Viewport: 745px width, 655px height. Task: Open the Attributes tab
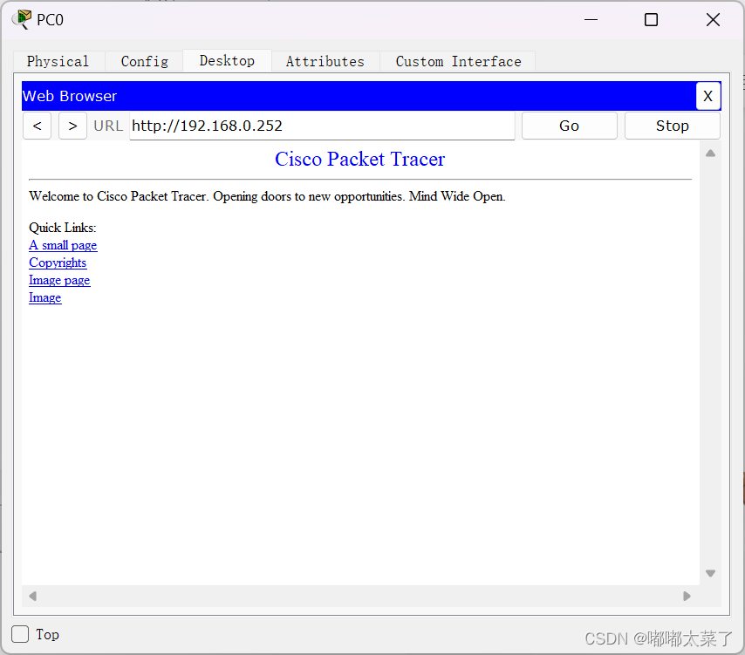coord(325,61)
